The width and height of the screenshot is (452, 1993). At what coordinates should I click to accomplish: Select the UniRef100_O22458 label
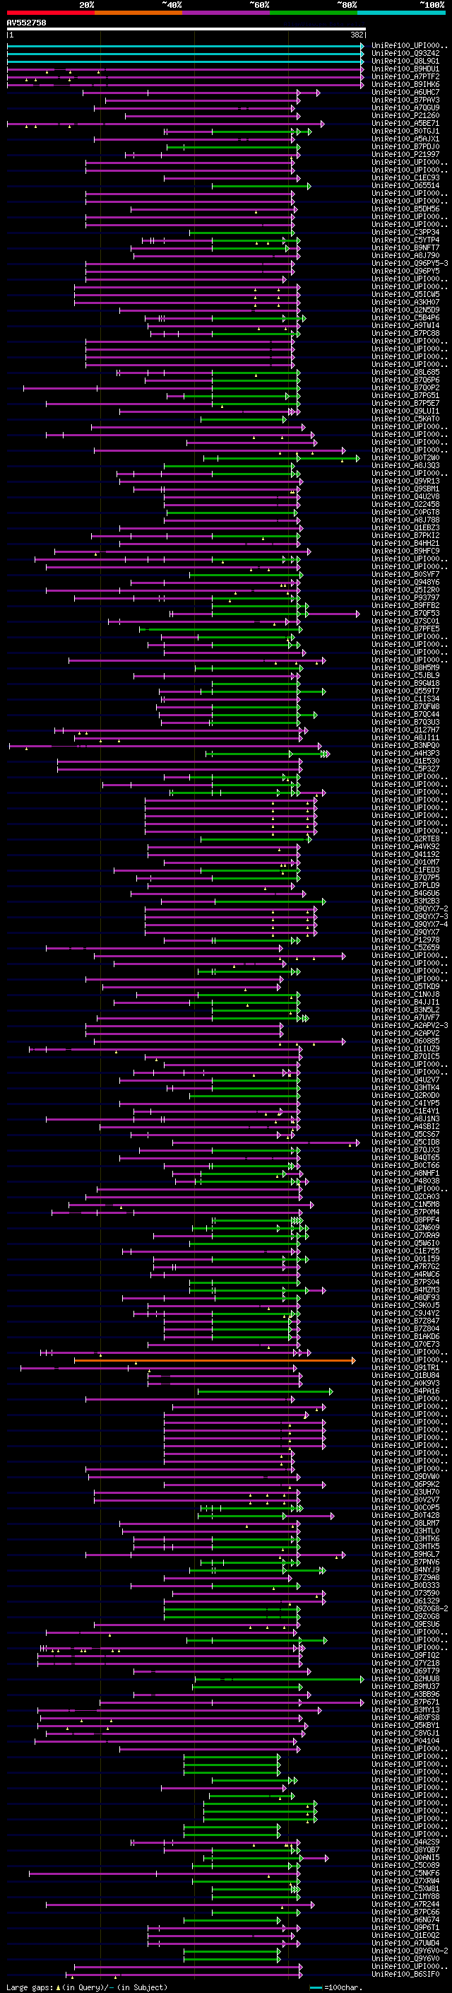pos(405,503)
